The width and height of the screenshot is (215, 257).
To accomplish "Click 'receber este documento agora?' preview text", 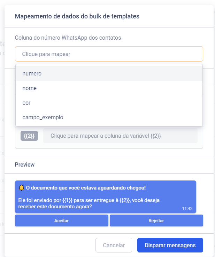I will (x=55, y=207).
